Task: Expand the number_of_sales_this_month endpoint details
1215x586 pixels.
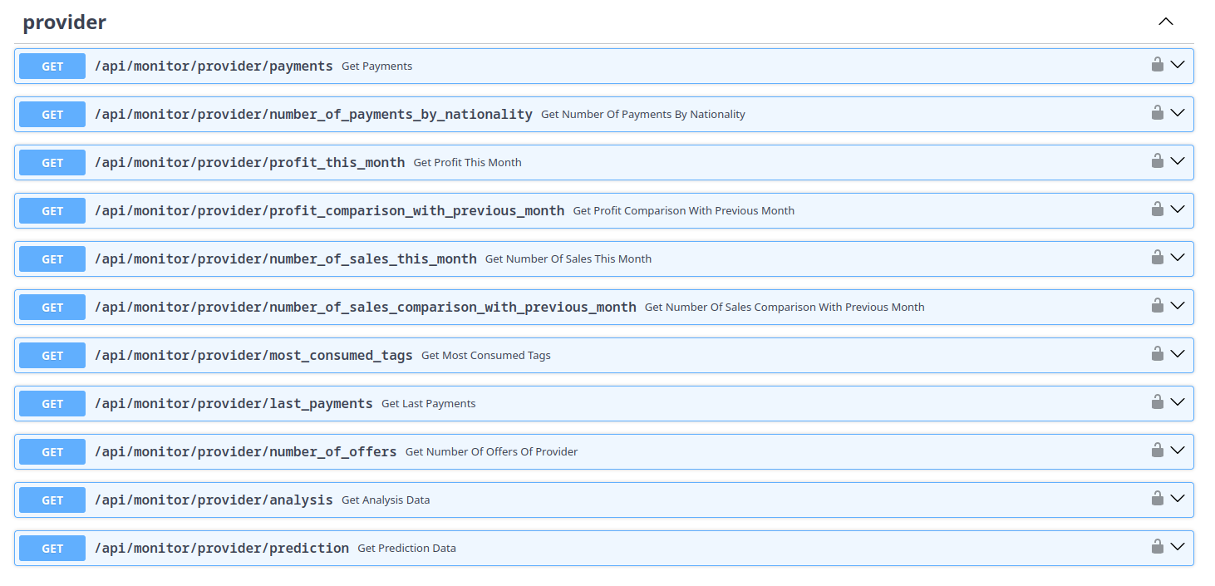Action: click(x=1178, y=259)
